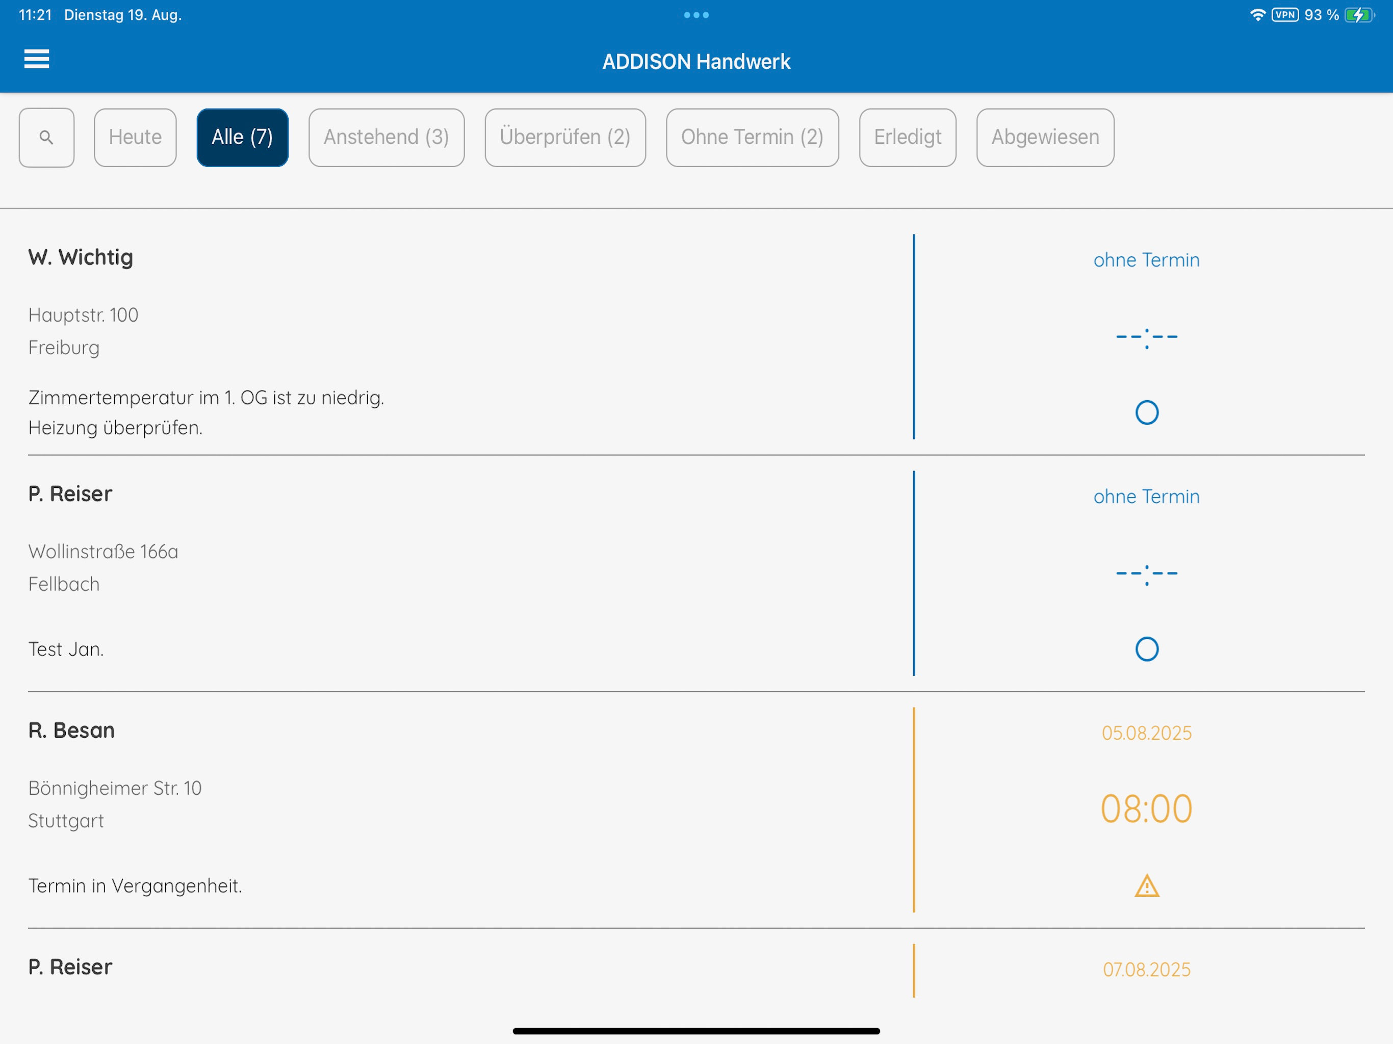Tap the warning triangle for R. Besan
The height and width of the screenshot is (1044, 1393).
[1146, 886]
